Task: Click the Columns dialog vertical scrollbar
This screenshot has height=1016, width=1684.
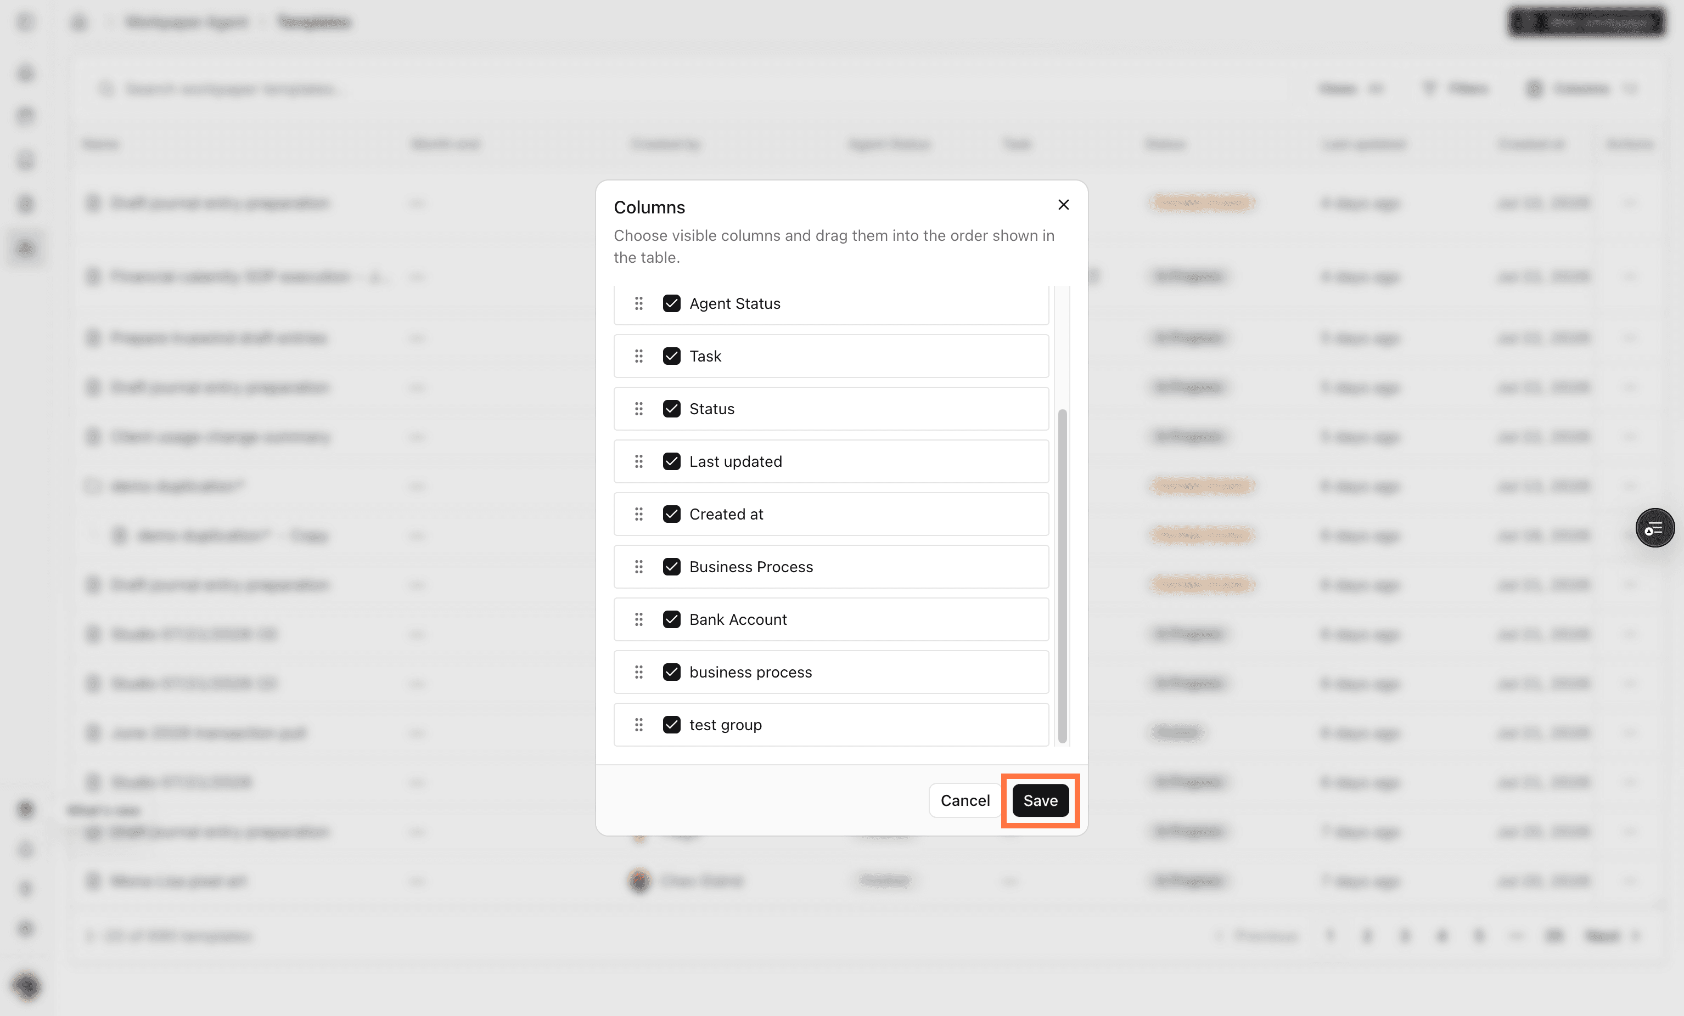Action: 1062,575
